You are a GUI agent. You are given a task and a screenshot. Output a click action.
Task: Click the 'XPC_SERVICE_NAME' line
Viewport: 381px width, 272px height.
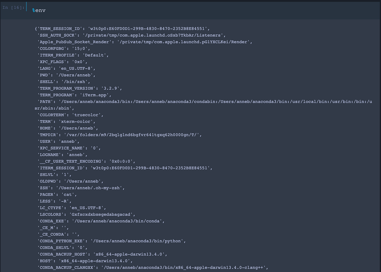pyautogui.click(x=69, y=148)
